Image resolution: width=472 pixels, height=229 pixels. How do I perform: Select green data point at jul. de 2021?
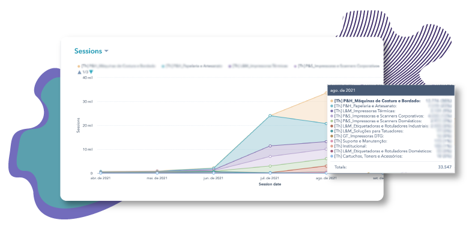270,166
